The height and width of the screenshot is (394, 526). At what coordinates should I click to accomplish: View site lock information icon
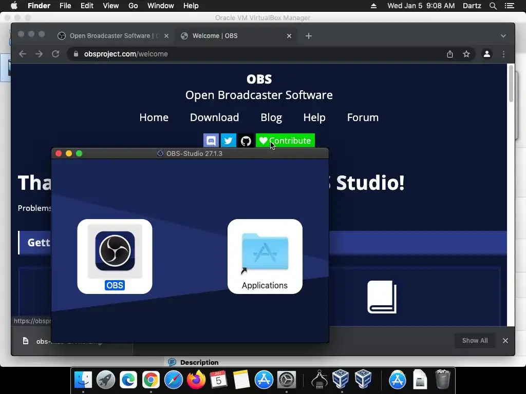pos(76,54)
